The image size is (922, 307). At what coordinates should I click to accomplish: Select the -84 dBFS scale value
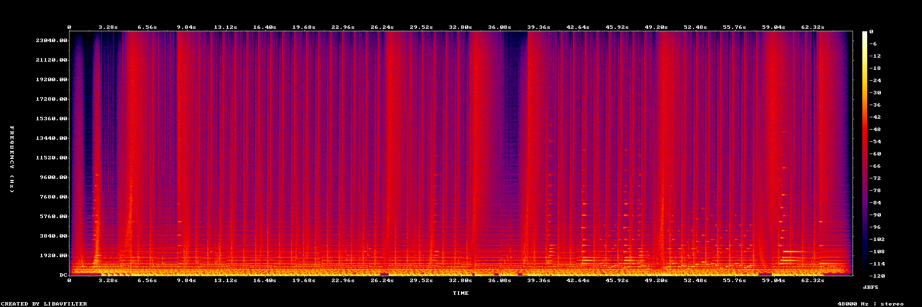875,203
